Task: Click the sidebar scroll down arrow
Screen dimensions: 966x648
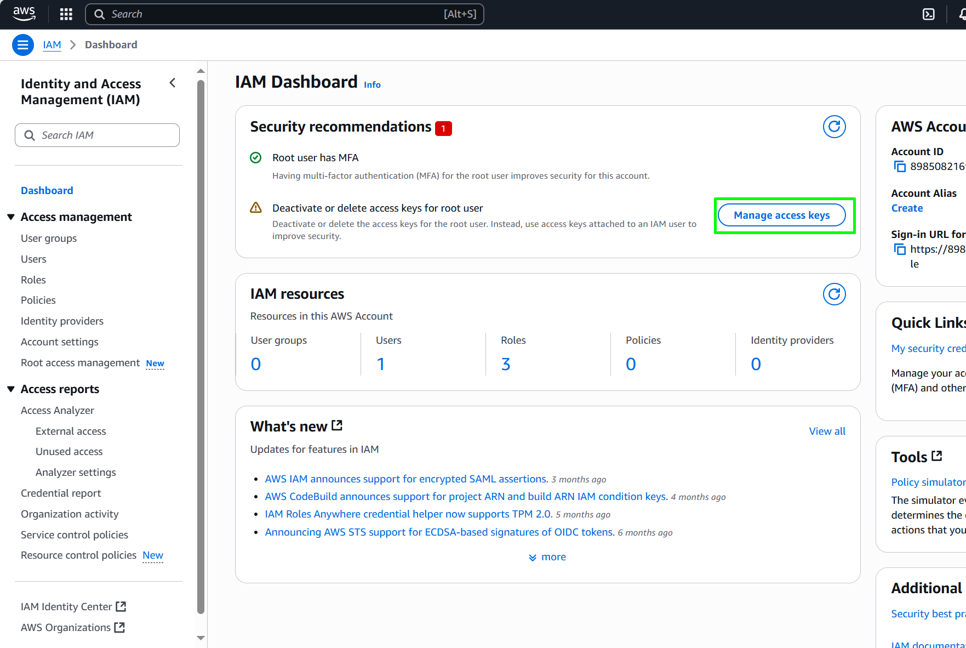Action: 201,638
